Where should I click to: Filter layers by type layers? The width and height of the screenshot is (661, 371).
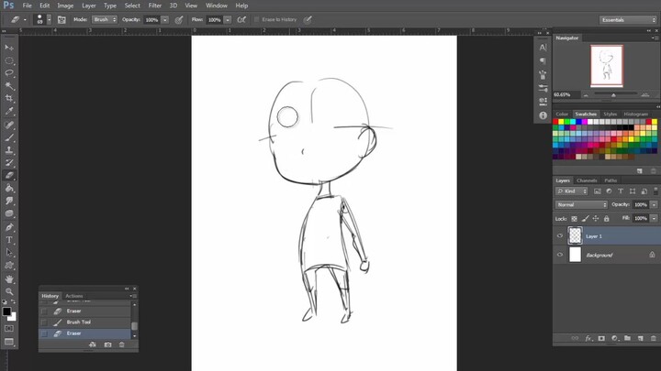pyautogui.click(x=621, y=191)
